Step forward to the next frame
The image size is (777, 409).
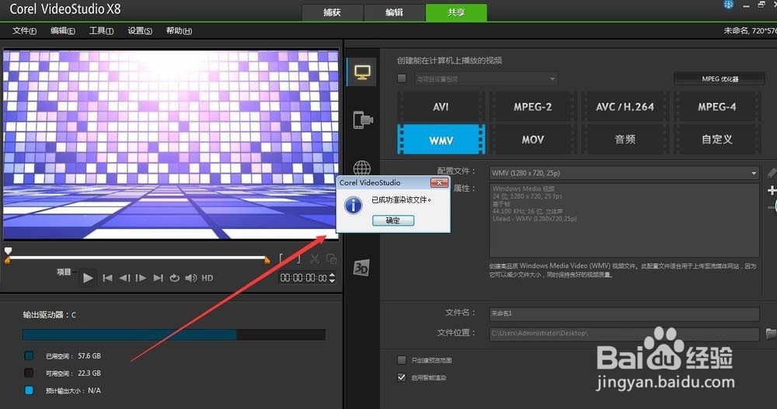pos(141,278)
